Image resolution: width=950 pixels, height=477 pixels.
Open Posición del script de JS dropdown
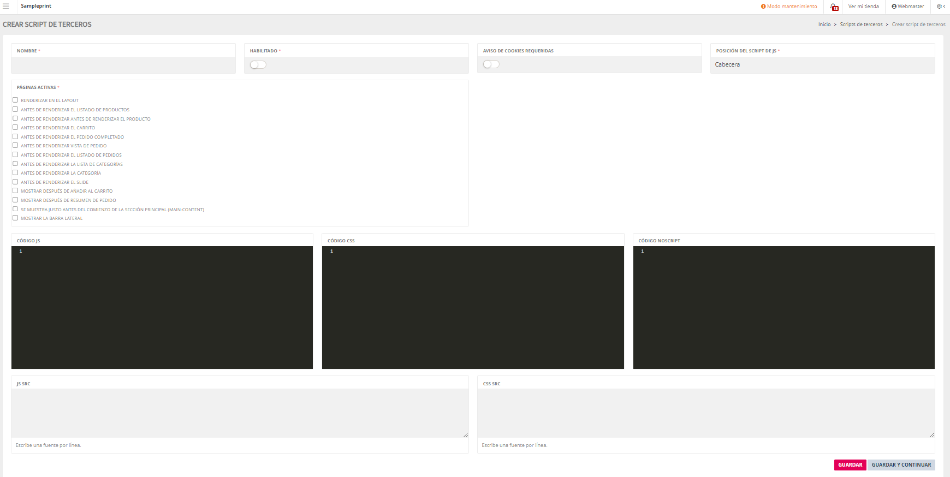point(822,65)
